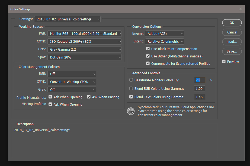The width and height of the screenshot is (250, 166).
Task: Open the CMYK working space dropdown
Action: click(85, 41)
